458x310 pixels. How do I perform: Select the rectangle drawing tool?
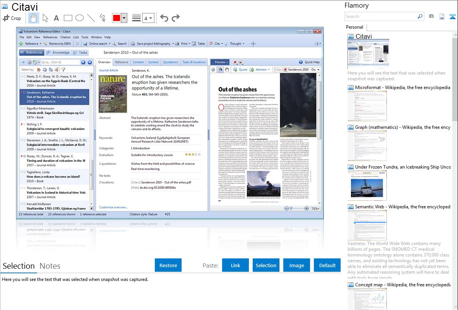pos(68,18)
